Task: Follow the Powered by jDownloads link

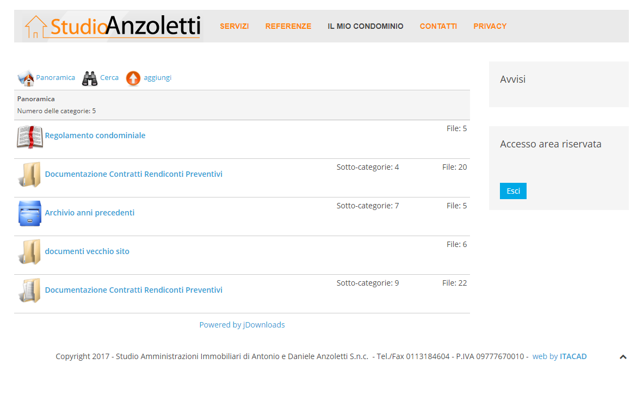Action: tap(242, 325)
